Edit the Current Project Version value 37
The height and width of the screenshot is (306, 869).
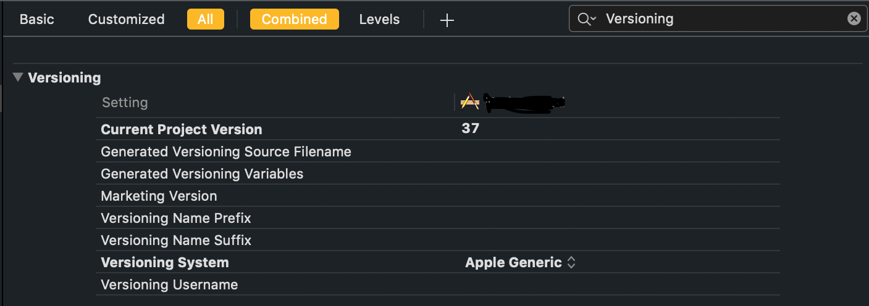pyautogui.click(x=471, y=129)
